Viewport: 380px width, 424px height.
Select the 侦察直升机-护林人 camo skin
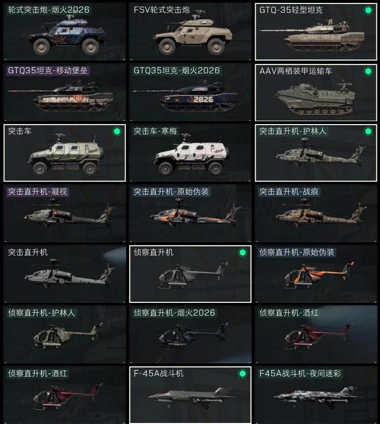[x=65, y=335]
